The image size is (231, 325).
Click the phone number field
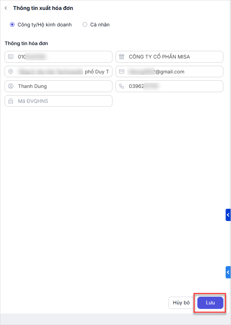click(x=174, y=86)
